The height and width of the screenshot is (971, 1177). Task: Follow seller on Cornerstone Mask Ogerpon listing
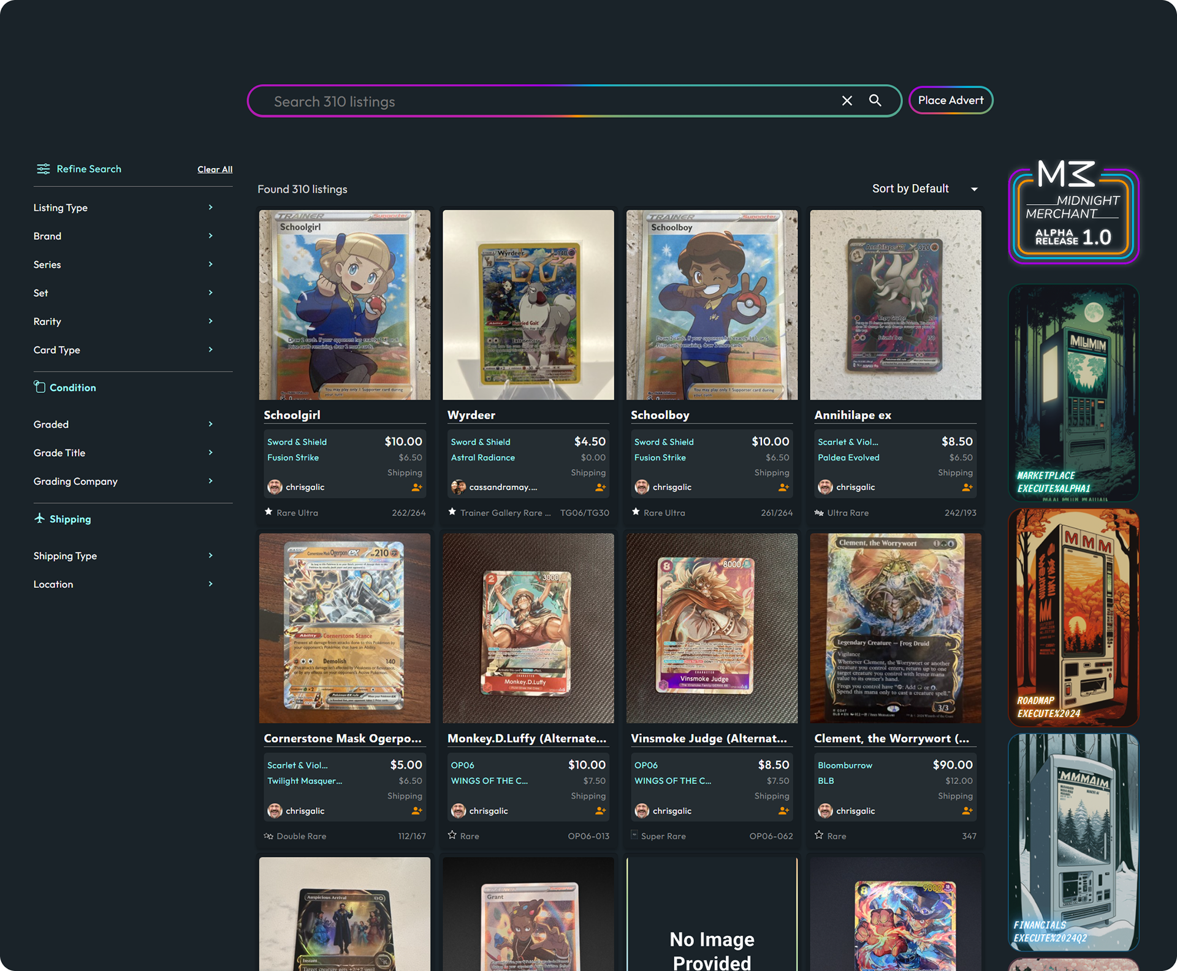(x=417, y=810)
